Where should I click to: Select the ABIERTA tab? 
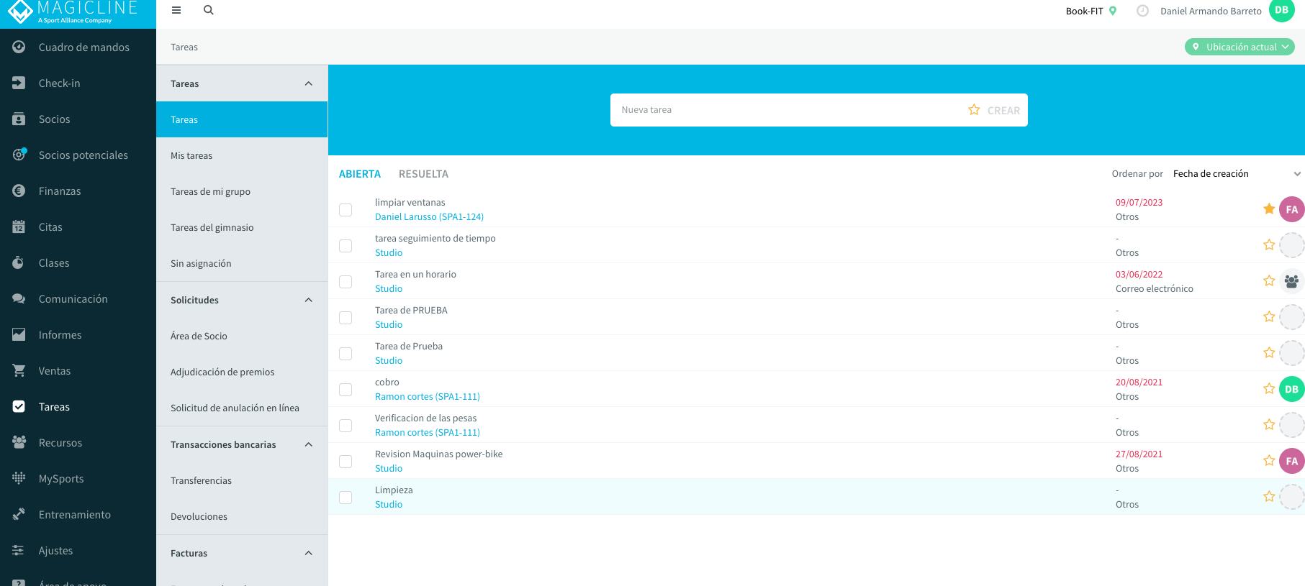(360, 174)
